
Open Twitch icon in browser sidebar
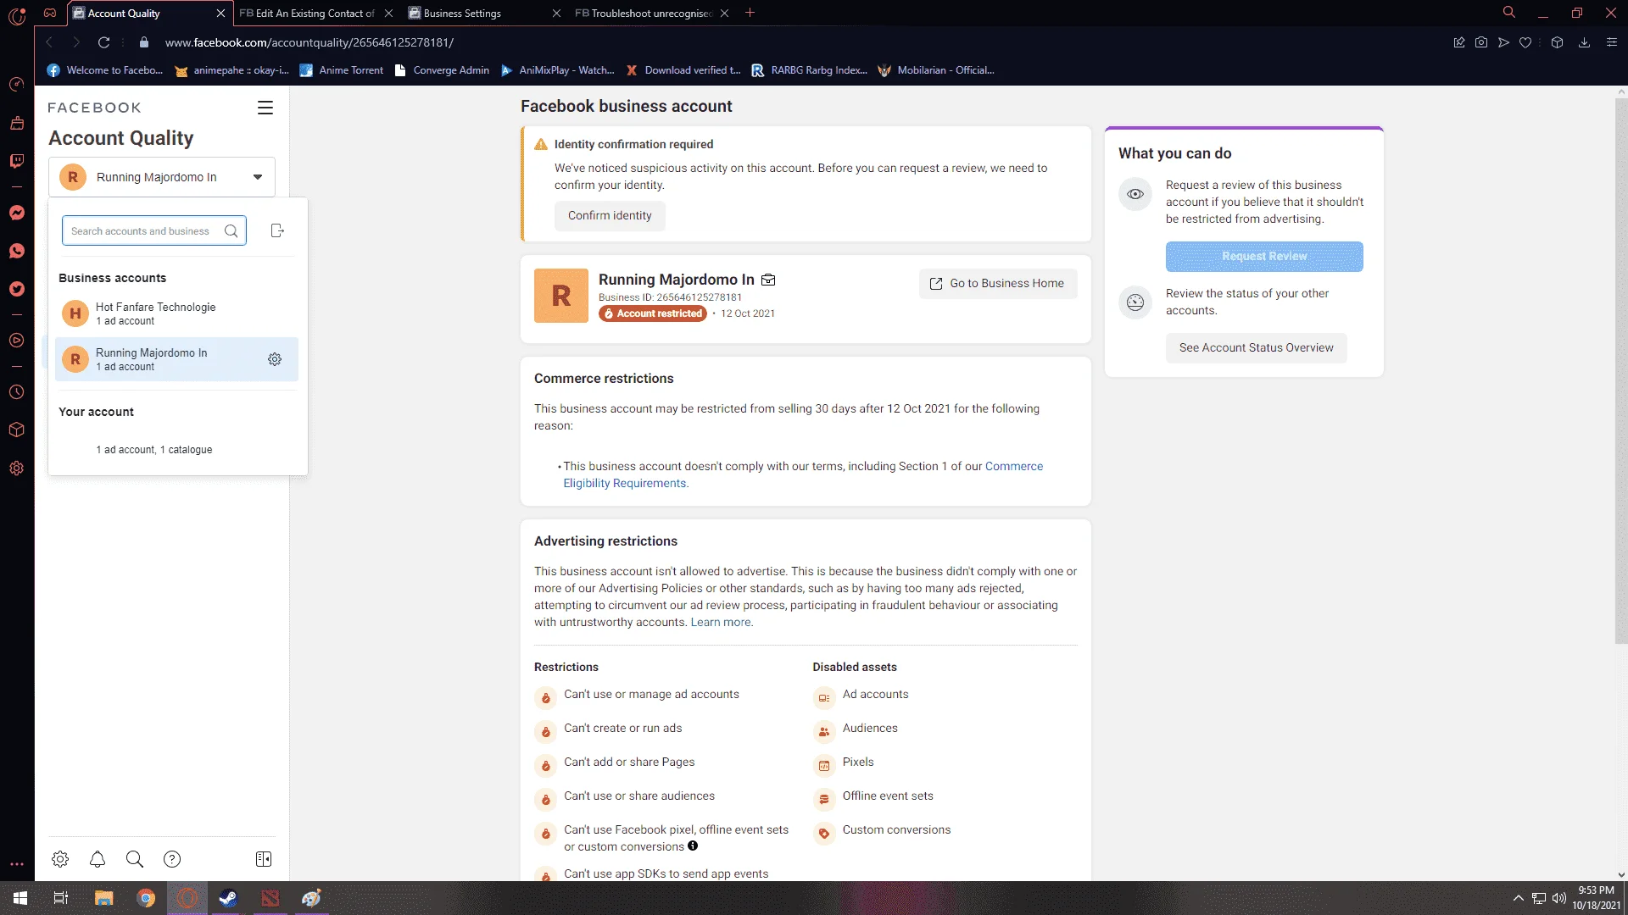[x=16, y=161]
